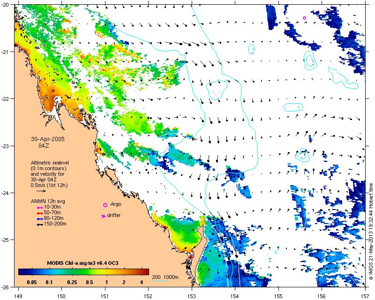This screenshot has height=300, width=375.
Task: Click the '149' longitude axis label
Action: tap(18, 296)
